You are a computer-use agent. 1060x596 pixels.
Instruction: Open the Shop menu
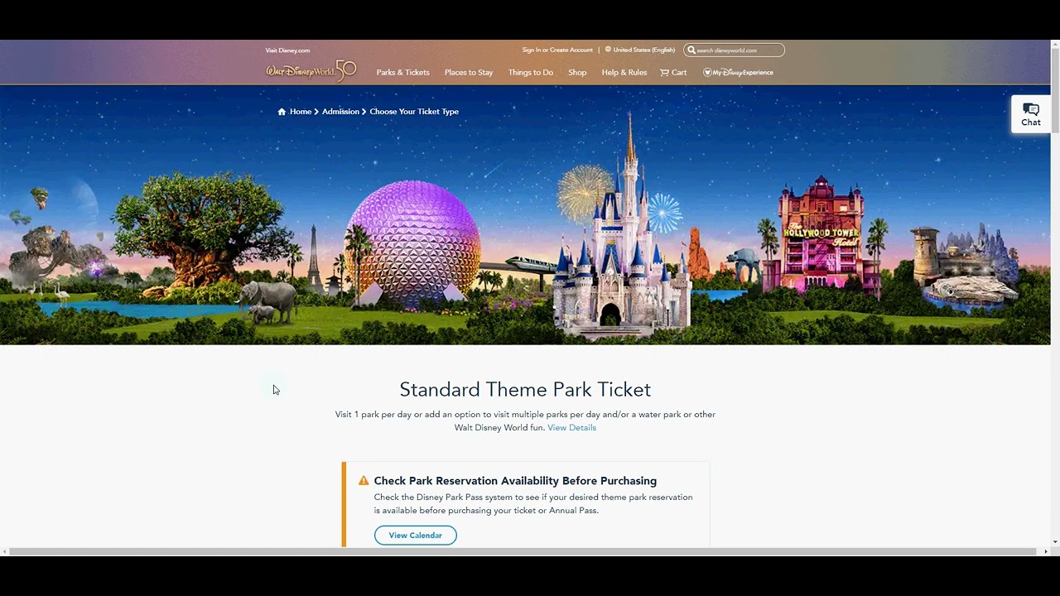click(577, 72)
